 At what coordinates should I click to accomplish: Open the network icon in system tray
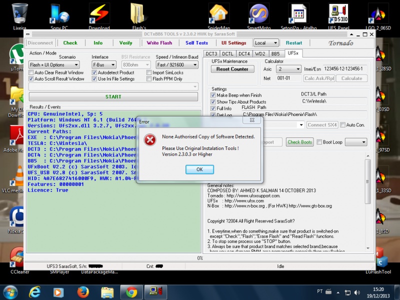(347, 292)
